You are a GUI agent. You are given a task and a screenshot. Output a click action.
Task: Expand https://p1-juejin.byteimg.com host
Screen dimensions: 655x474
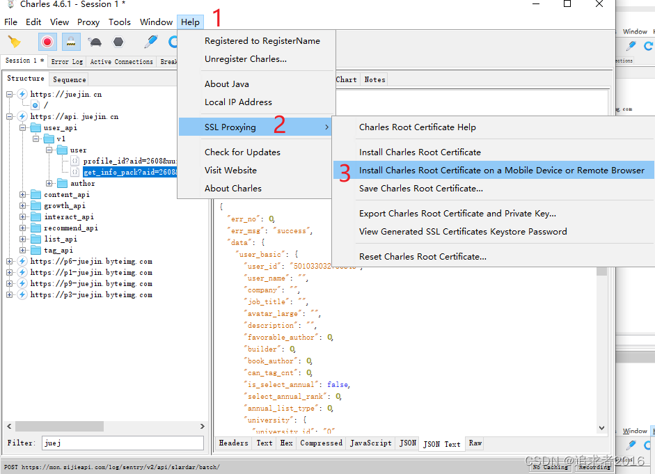(x=10, y=272)
